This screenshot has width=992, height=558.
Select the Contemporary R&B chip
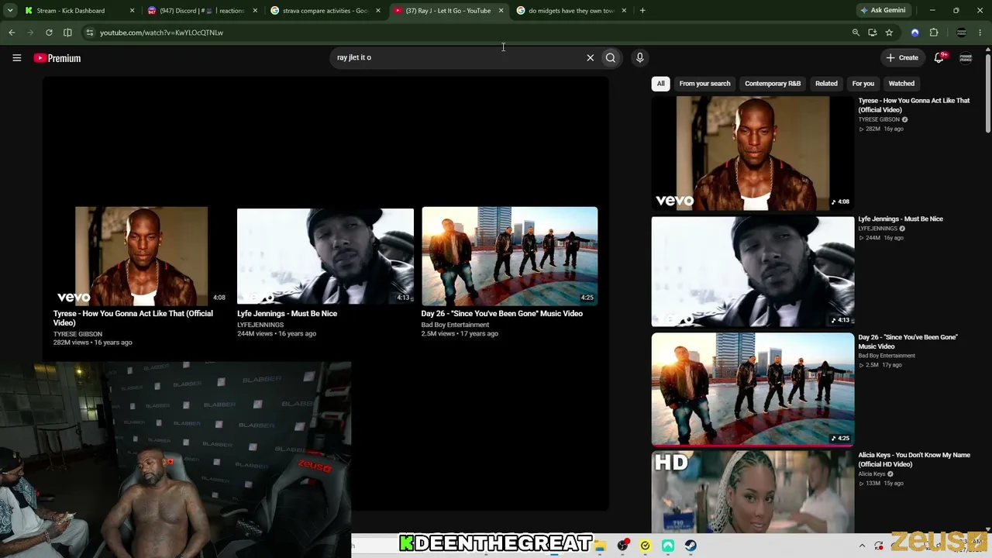coord(773,84)
